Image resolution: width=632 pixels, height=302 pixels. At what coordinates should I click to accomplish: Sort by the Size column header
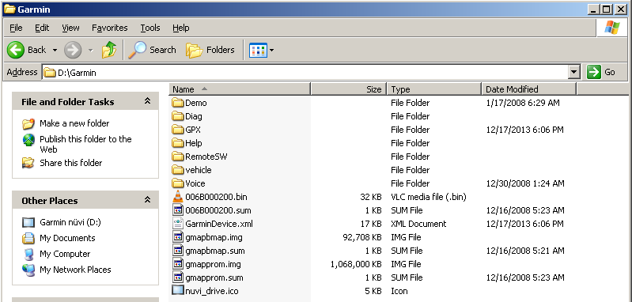pyautogui.click(x=348, y=89)
